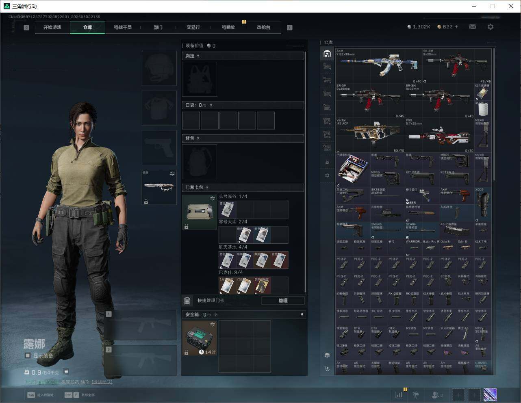Select the Vector .45 ACP submachine gun

tap(370, 135)
